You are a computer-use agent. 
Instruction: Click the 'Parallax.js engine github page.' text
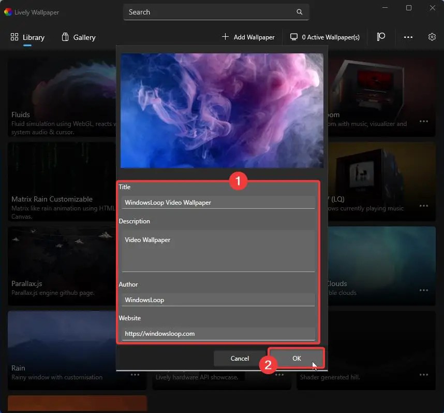click(x=53, y=293)
